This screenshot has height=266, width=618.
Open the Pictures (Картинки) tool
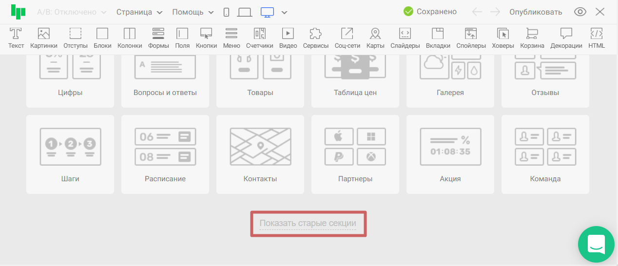click(x=44, y=38)
